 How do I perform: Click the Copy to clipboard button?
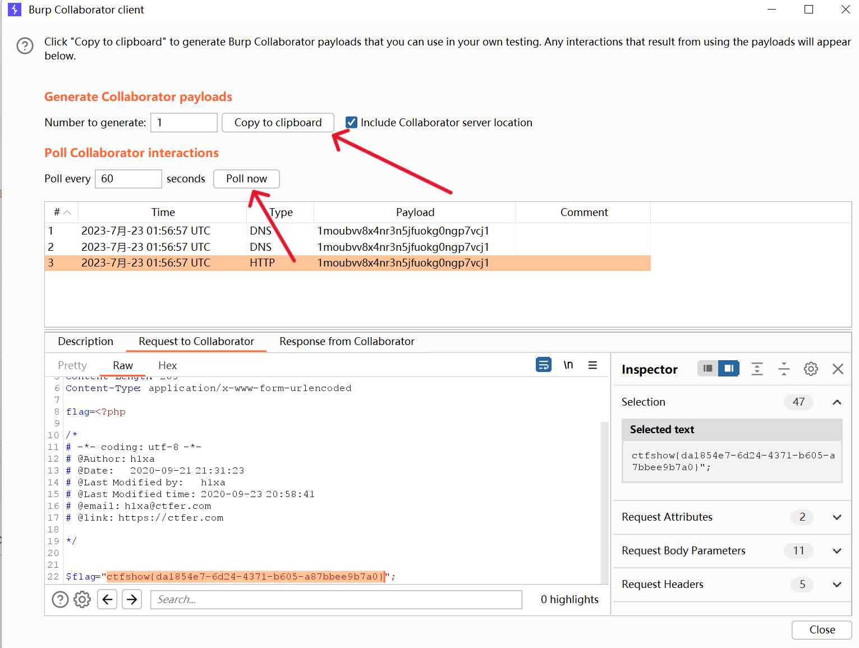(278, 122)
